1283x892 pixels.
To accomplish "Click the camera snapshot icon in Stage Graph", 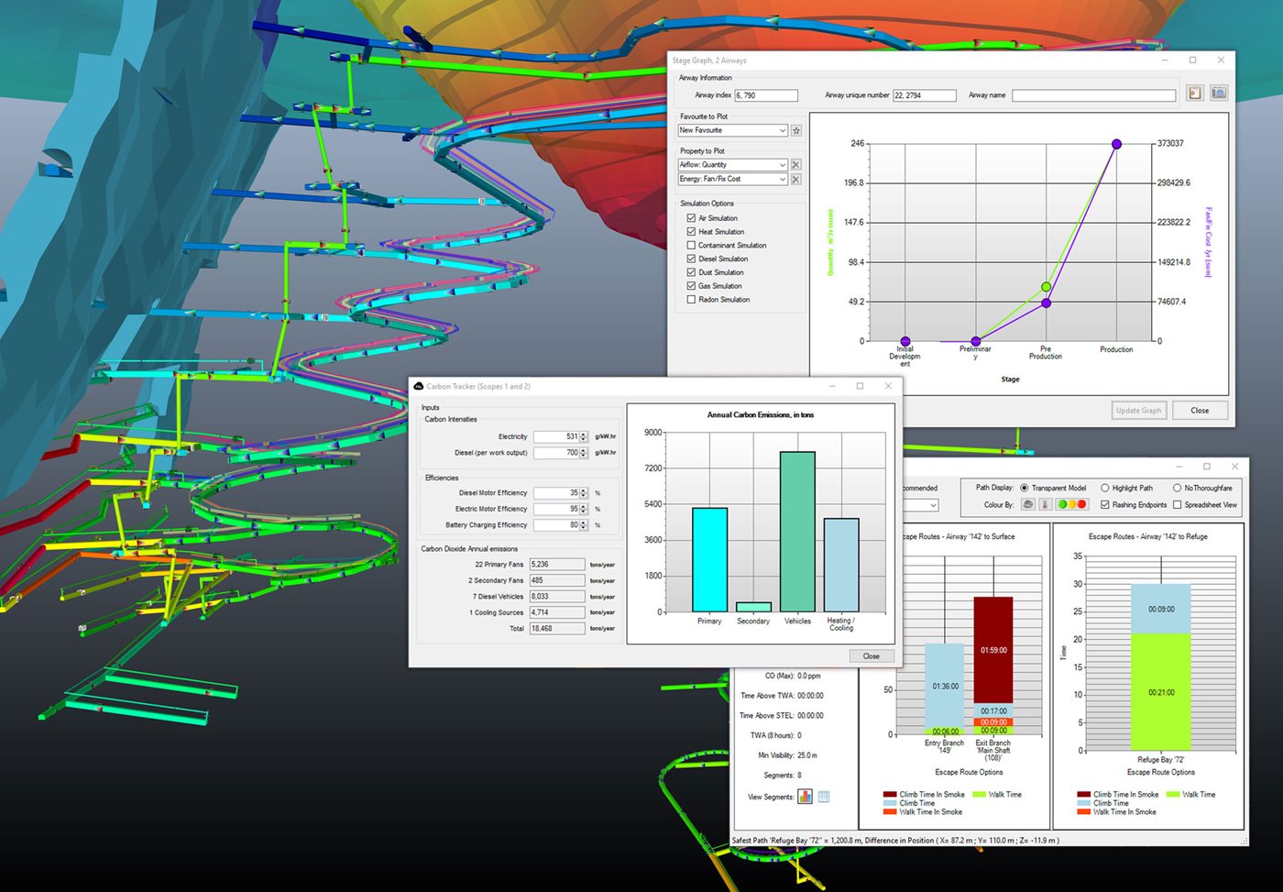I will (1219, 93).
